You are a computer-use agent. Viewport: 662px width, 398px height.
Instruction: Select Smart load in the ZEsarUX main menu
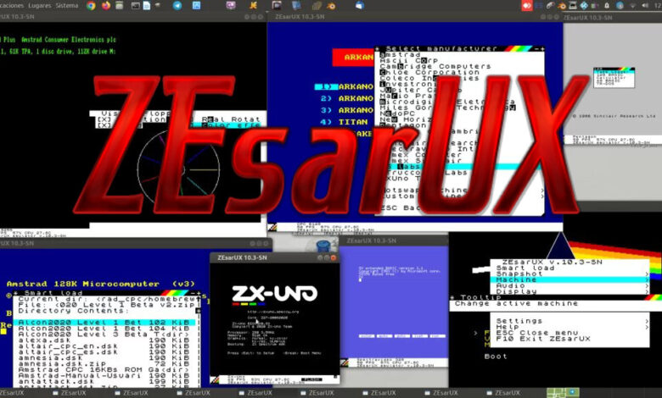tap(525, 268)
